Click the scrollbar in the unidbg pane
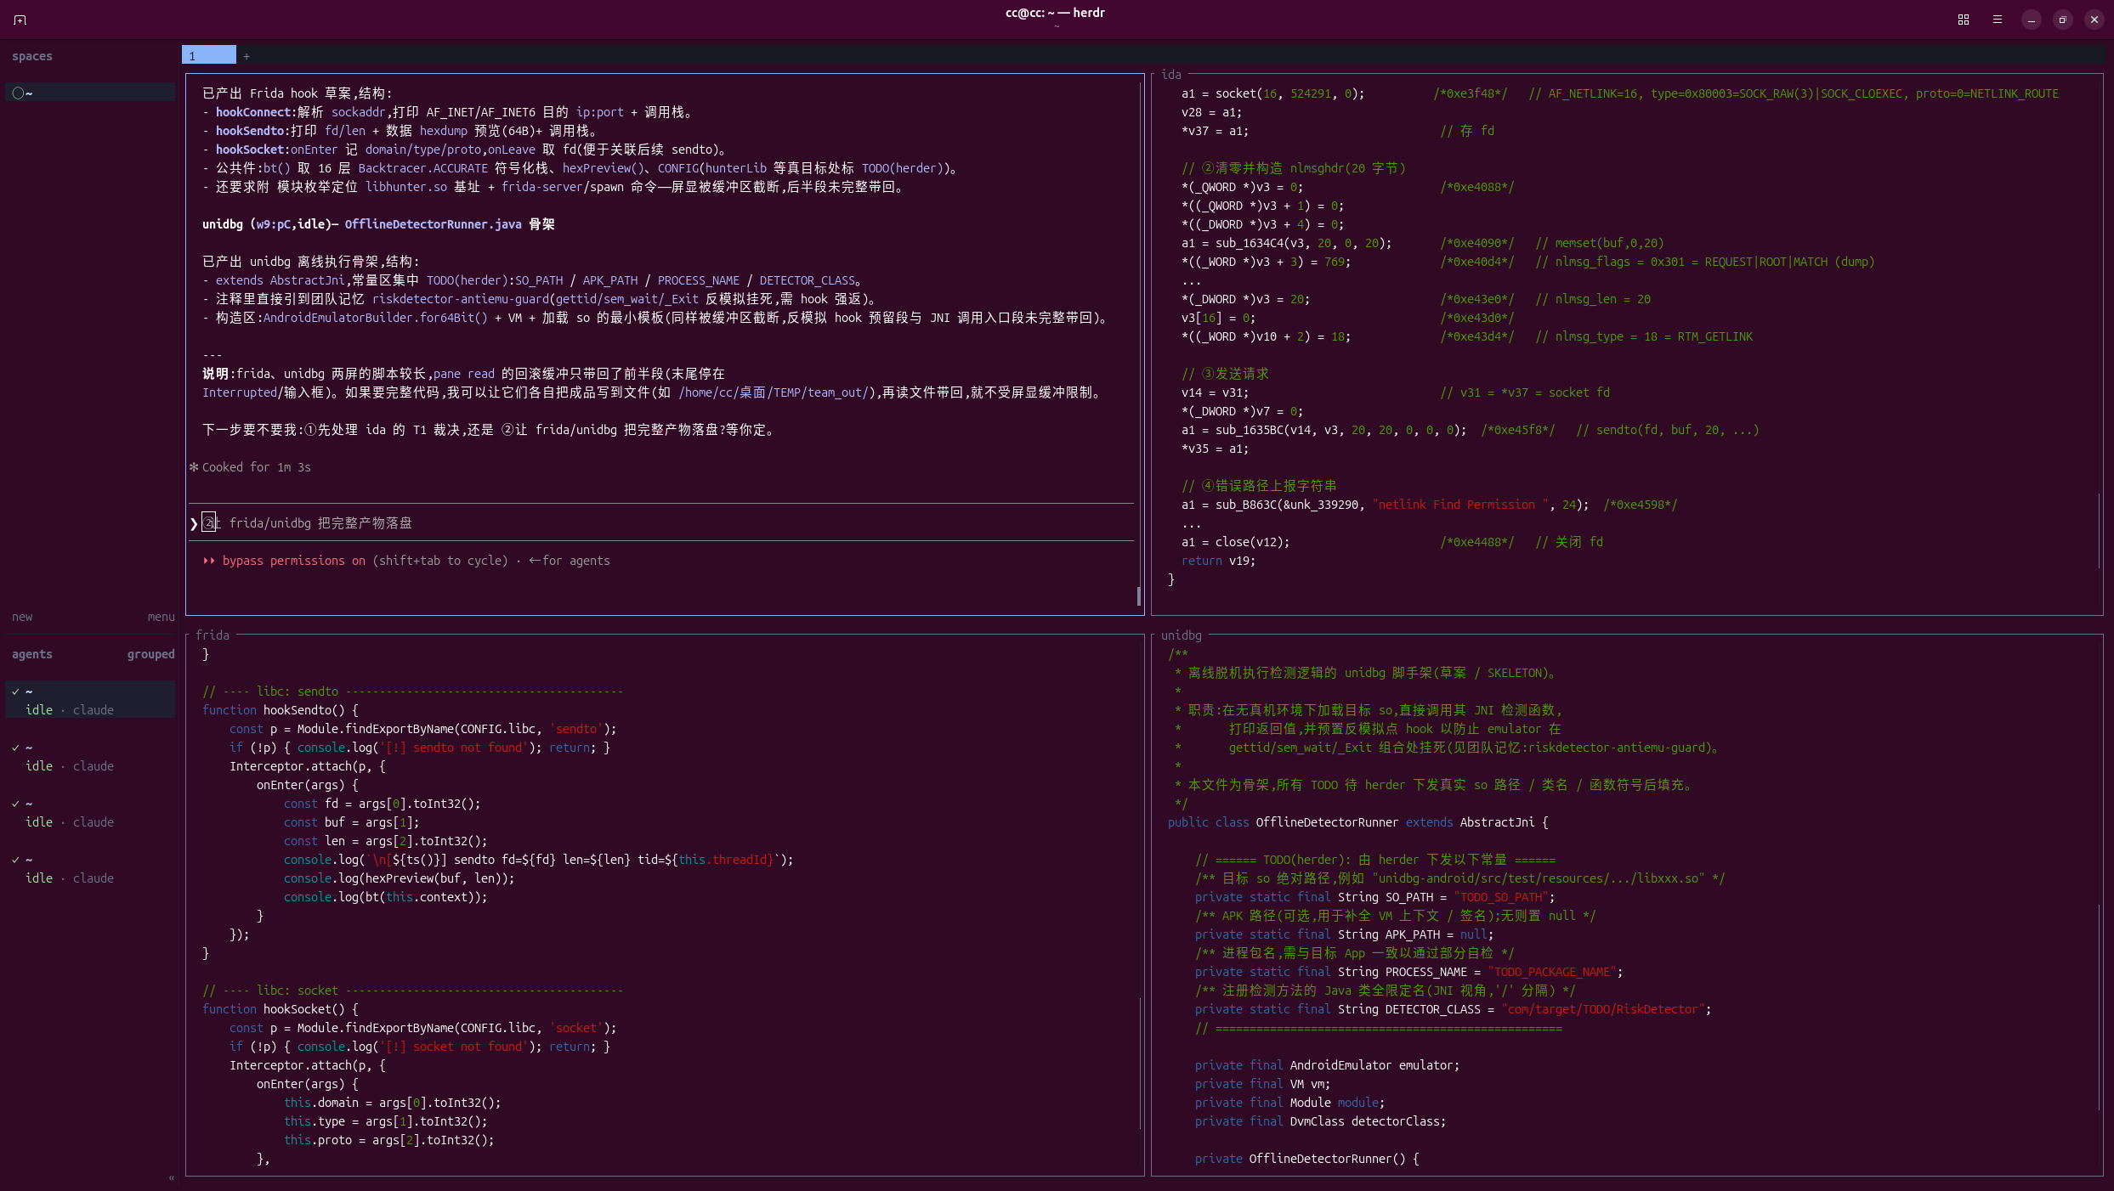This screenshot has height=1191, width=2114. pos(2099,1008)
